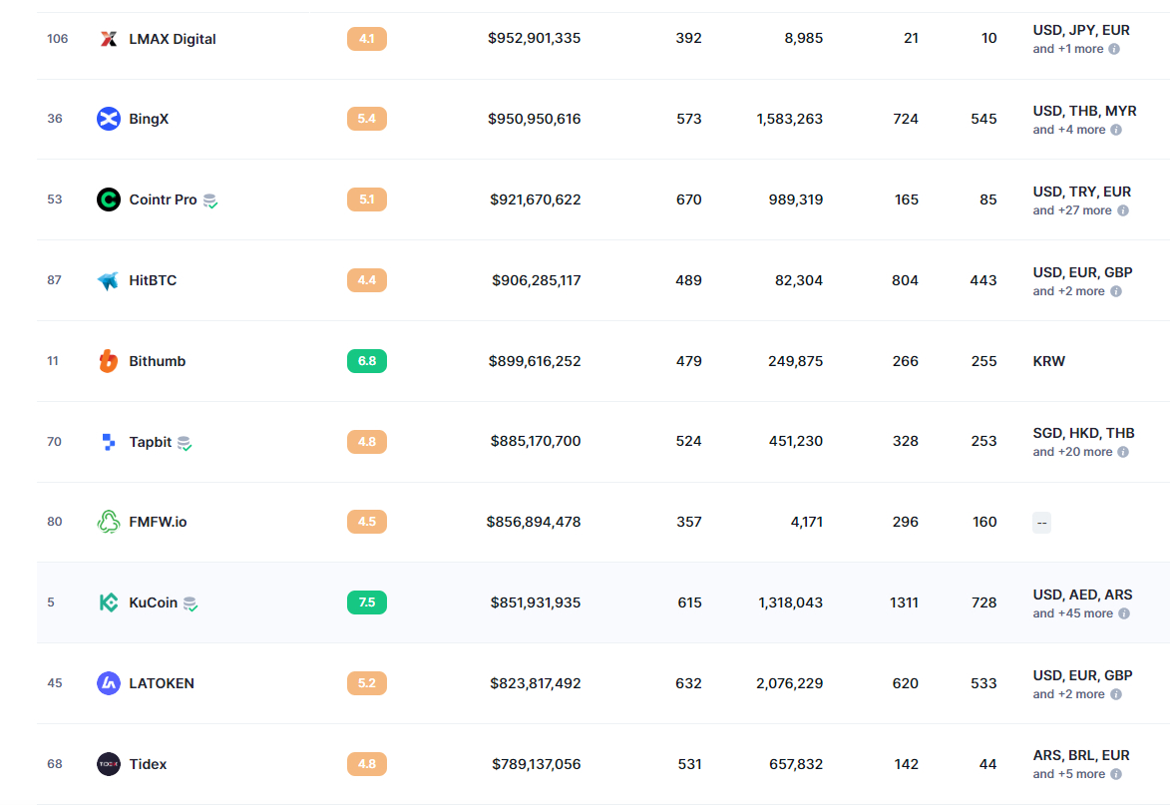This screenshot has width=1170, height=805.
Task: Open the Bithumb exchange name link
Action: point(157,361)
